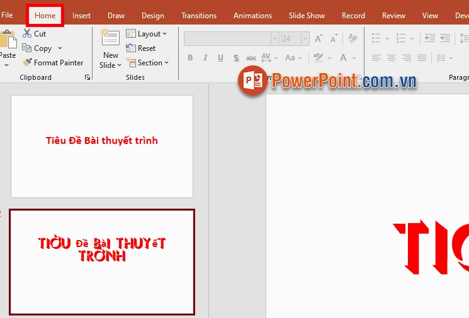Toggle Italic formatting

pos(205,58)
